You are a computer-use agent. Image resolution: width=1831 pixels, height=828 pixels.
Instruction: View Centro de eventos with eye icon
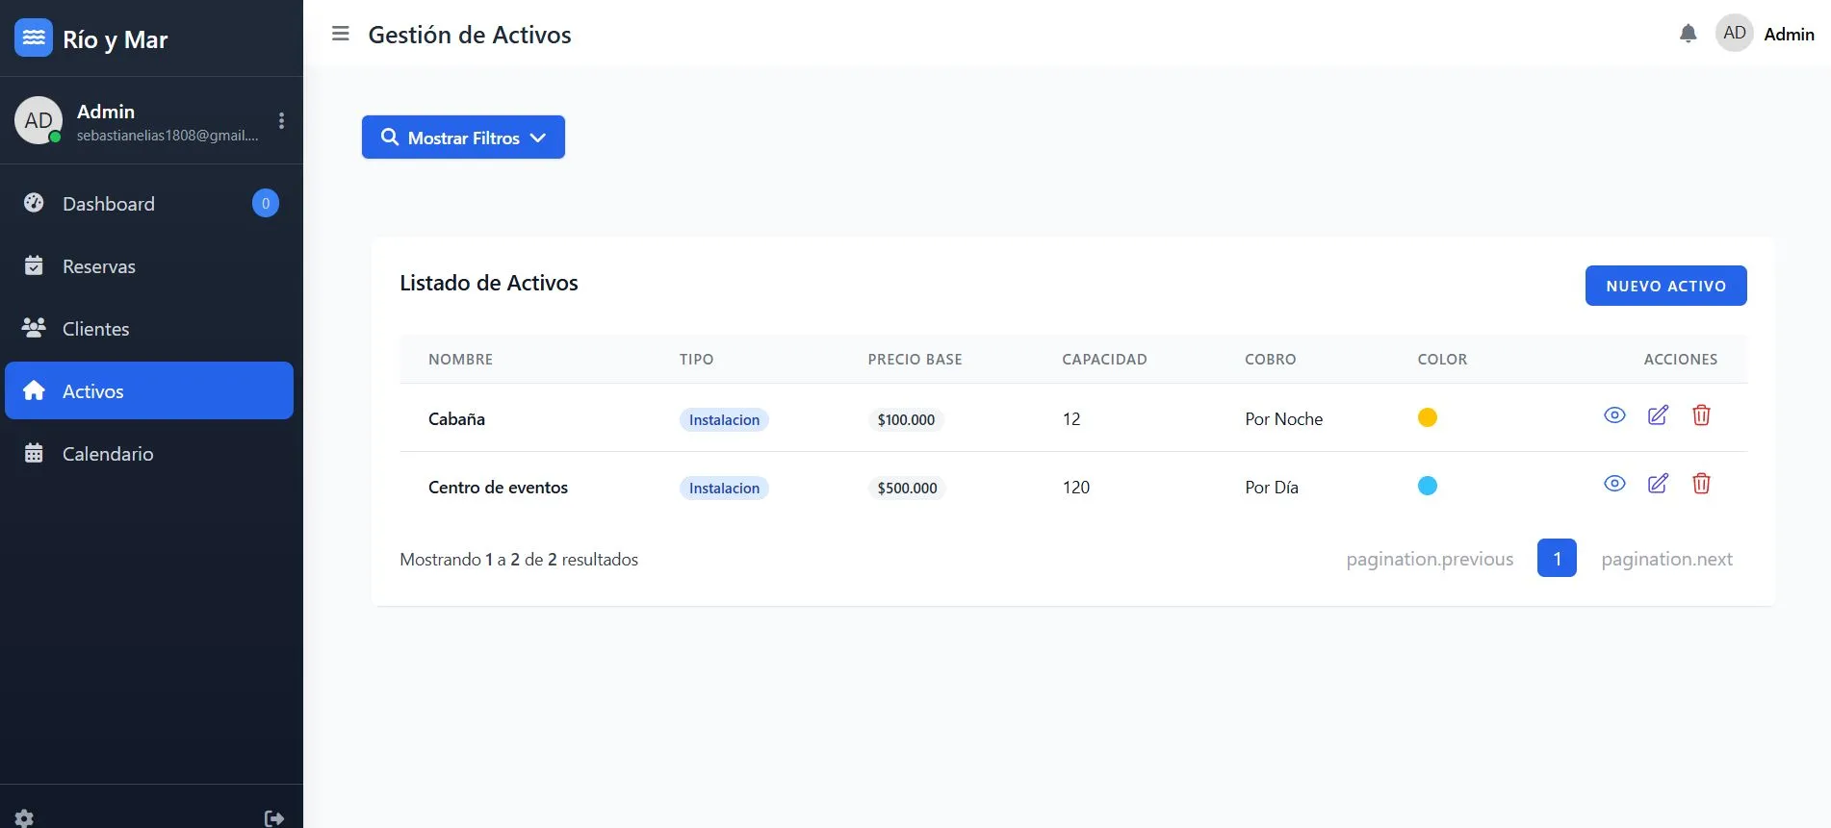(x=1614, y=483)
